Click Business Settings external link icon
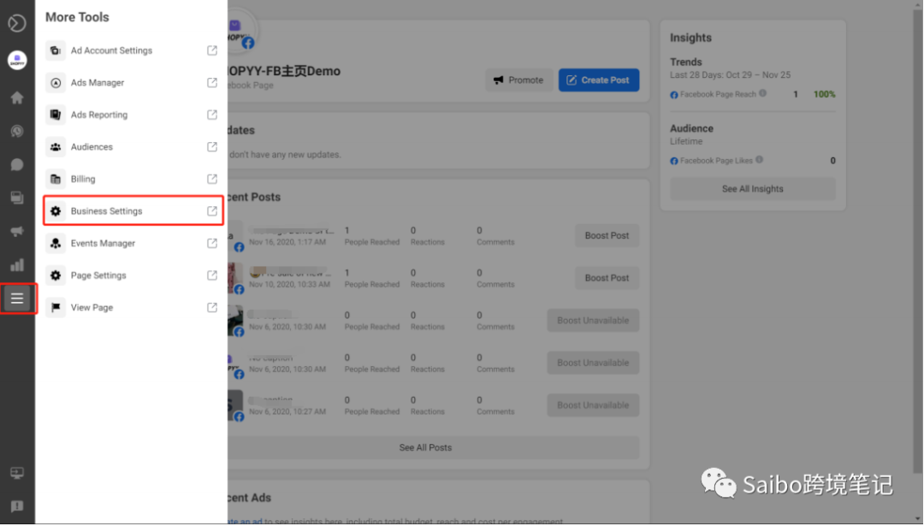The height and width of the screenshot is (526, 924). click(212, 211)
